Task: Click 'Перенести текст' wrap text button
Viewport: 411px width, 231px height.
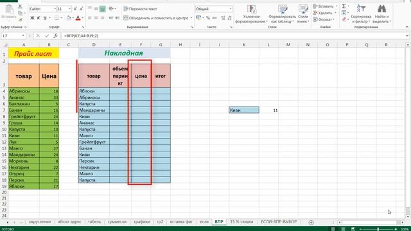Action: tap(140, 8)
